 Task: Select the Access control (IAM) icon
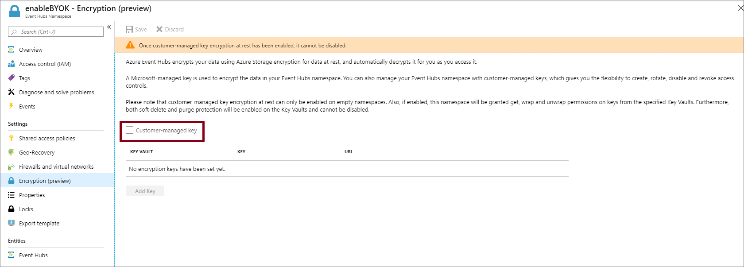[x=11, y=64]
